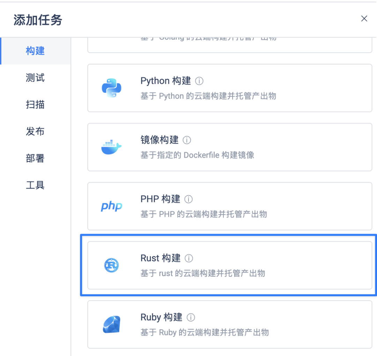This screenshot has width=377, height=356.
Task: Close the 添加任务 dialog
Action: pyautogui.click(x=364, y=19)
